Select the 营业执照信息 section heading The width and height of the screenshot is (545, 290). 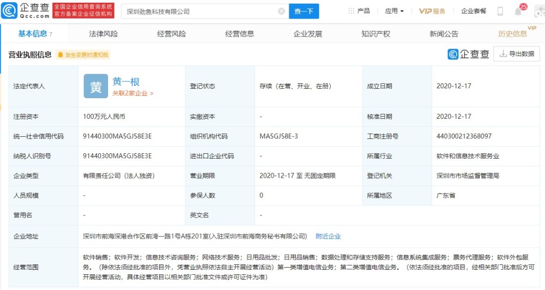coord(30,55)
